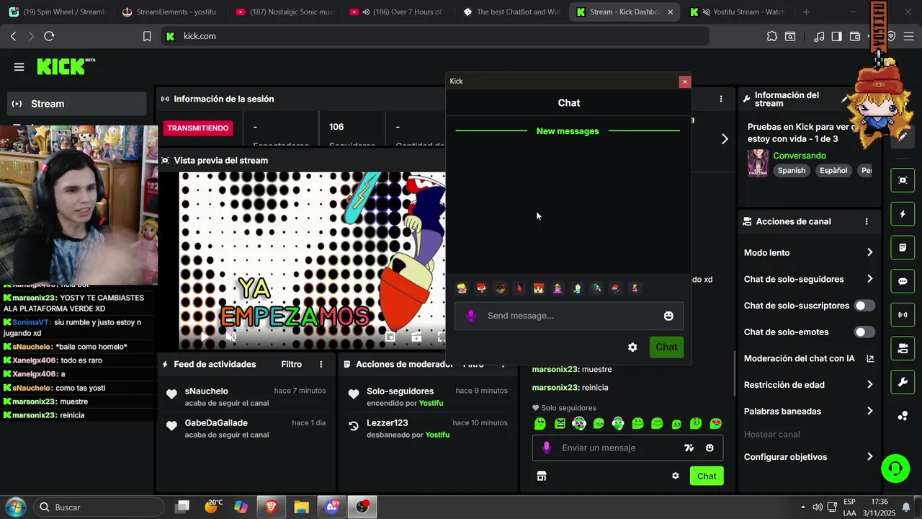The image size is (922, 519).
Task: Switch to the StreamElements browser tab
Action: click(169, 12)
